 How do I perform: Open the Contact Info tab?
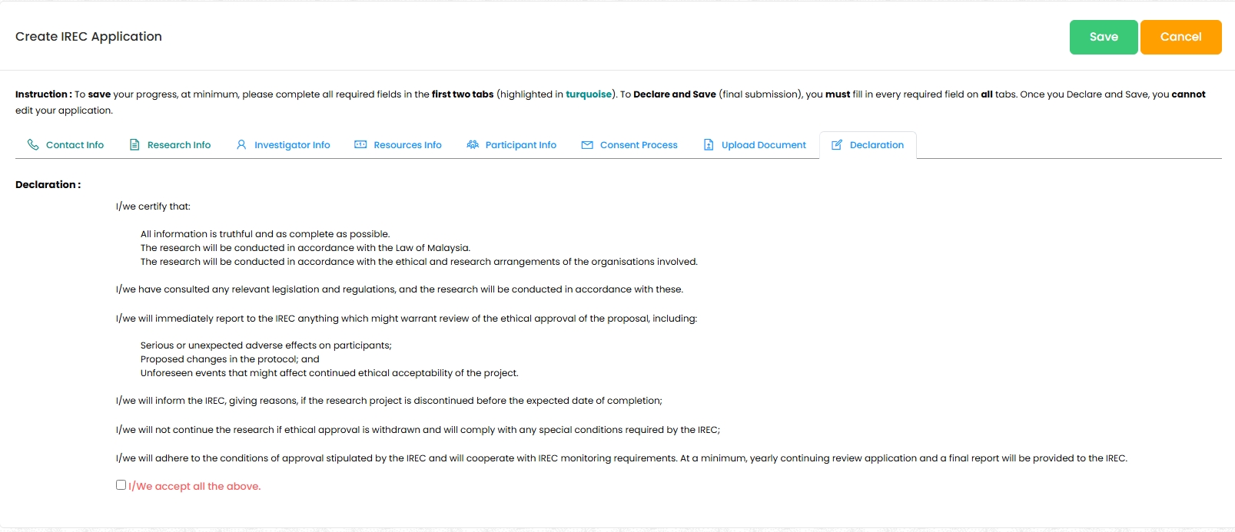(65, 145)
